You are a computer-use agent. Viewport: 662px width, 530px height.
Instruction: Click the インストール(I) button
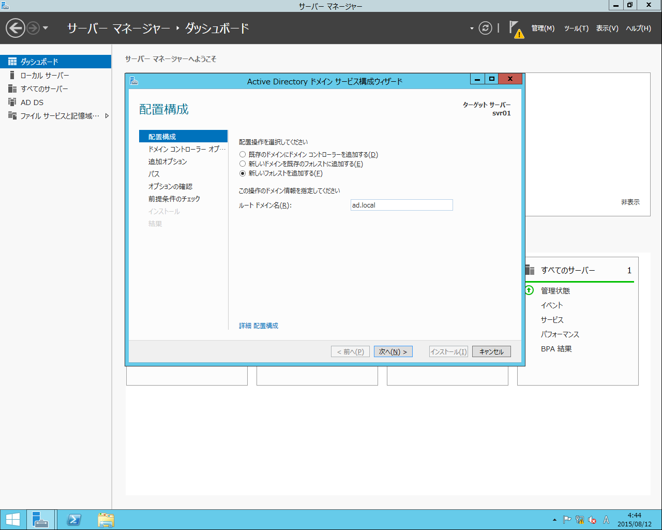(448, 352)
